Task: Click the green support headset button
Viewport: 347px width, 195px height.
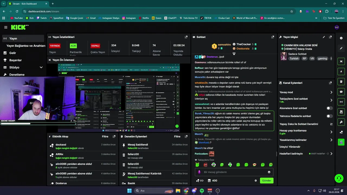Action: (339, 178)
